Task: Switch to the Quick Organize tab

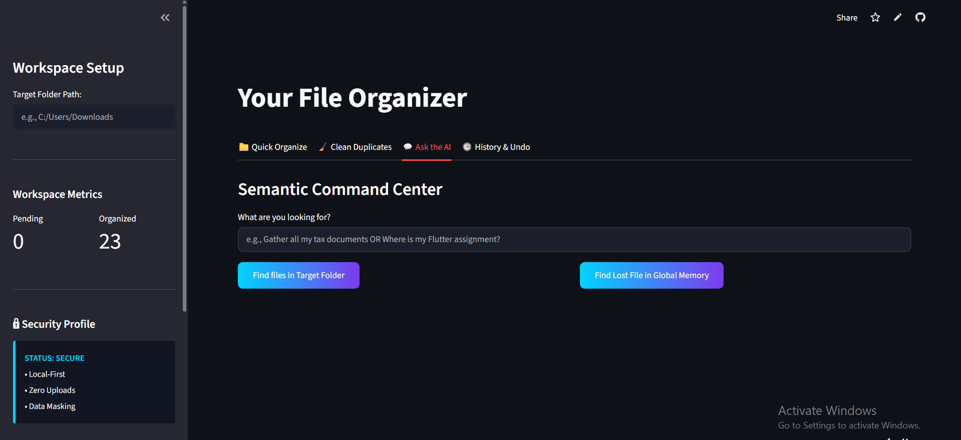Action: pyautogui.click(x=273, y=147)
